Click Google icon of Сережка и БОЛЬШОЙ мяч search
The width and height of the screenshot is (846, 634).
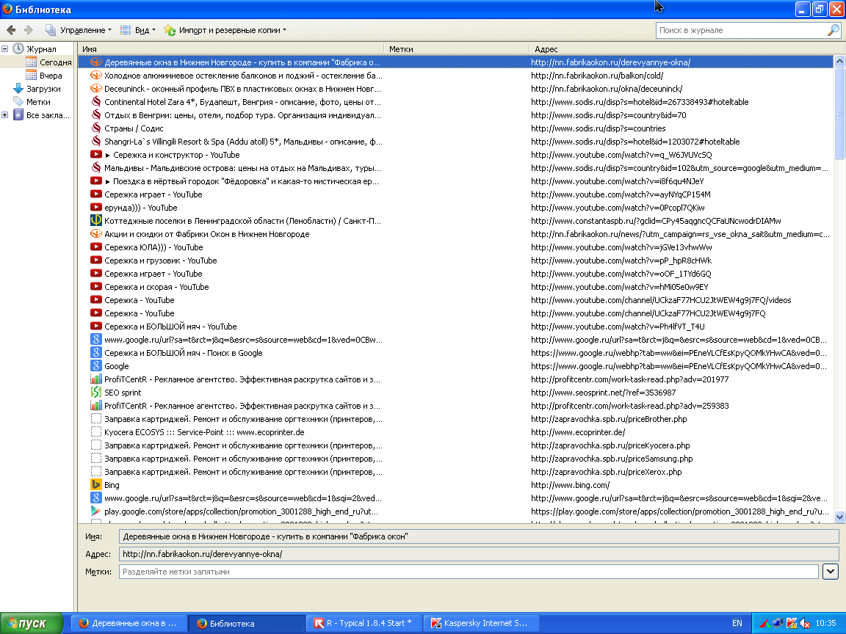click(96, 352)
